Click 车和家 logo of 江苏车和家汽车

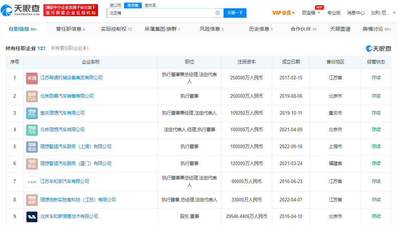pos(32,182)
